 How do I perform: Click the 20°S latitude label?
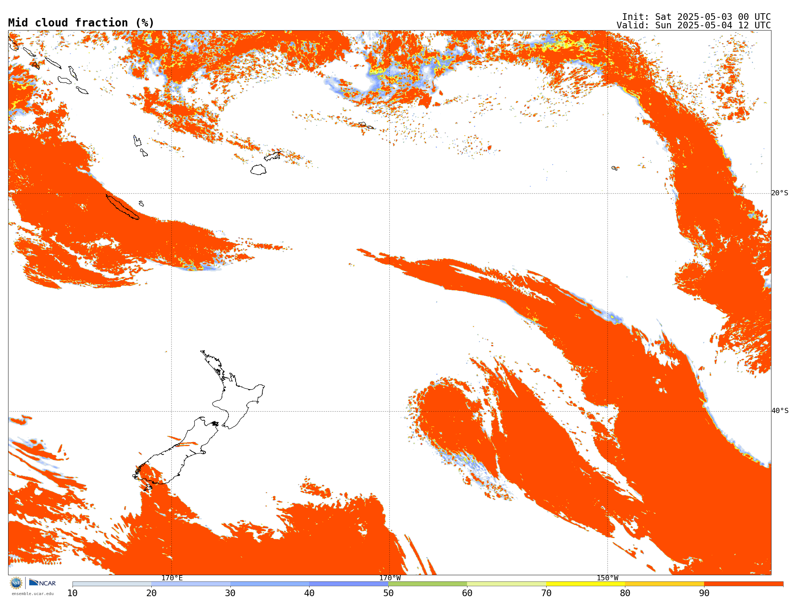point(780,193)
